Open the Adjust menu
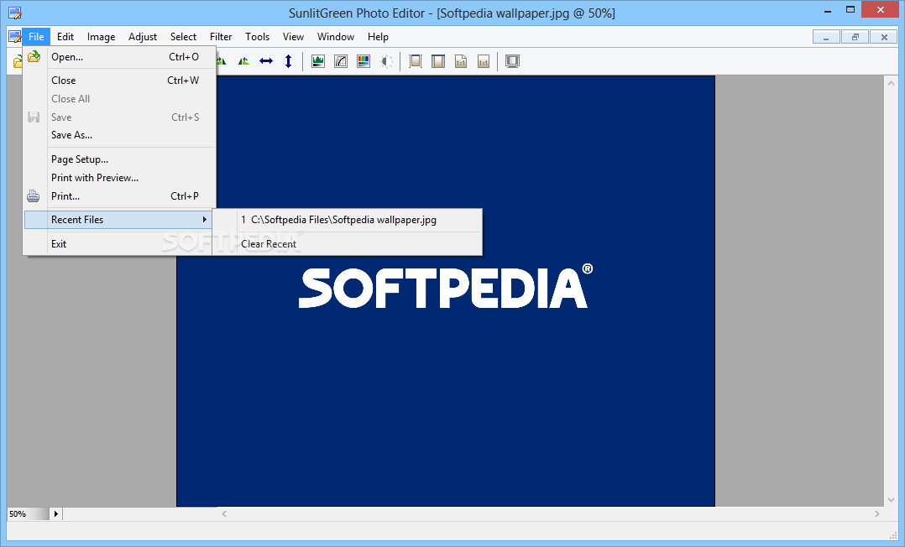The image size is (905, 547). click(x=143, y=36)
